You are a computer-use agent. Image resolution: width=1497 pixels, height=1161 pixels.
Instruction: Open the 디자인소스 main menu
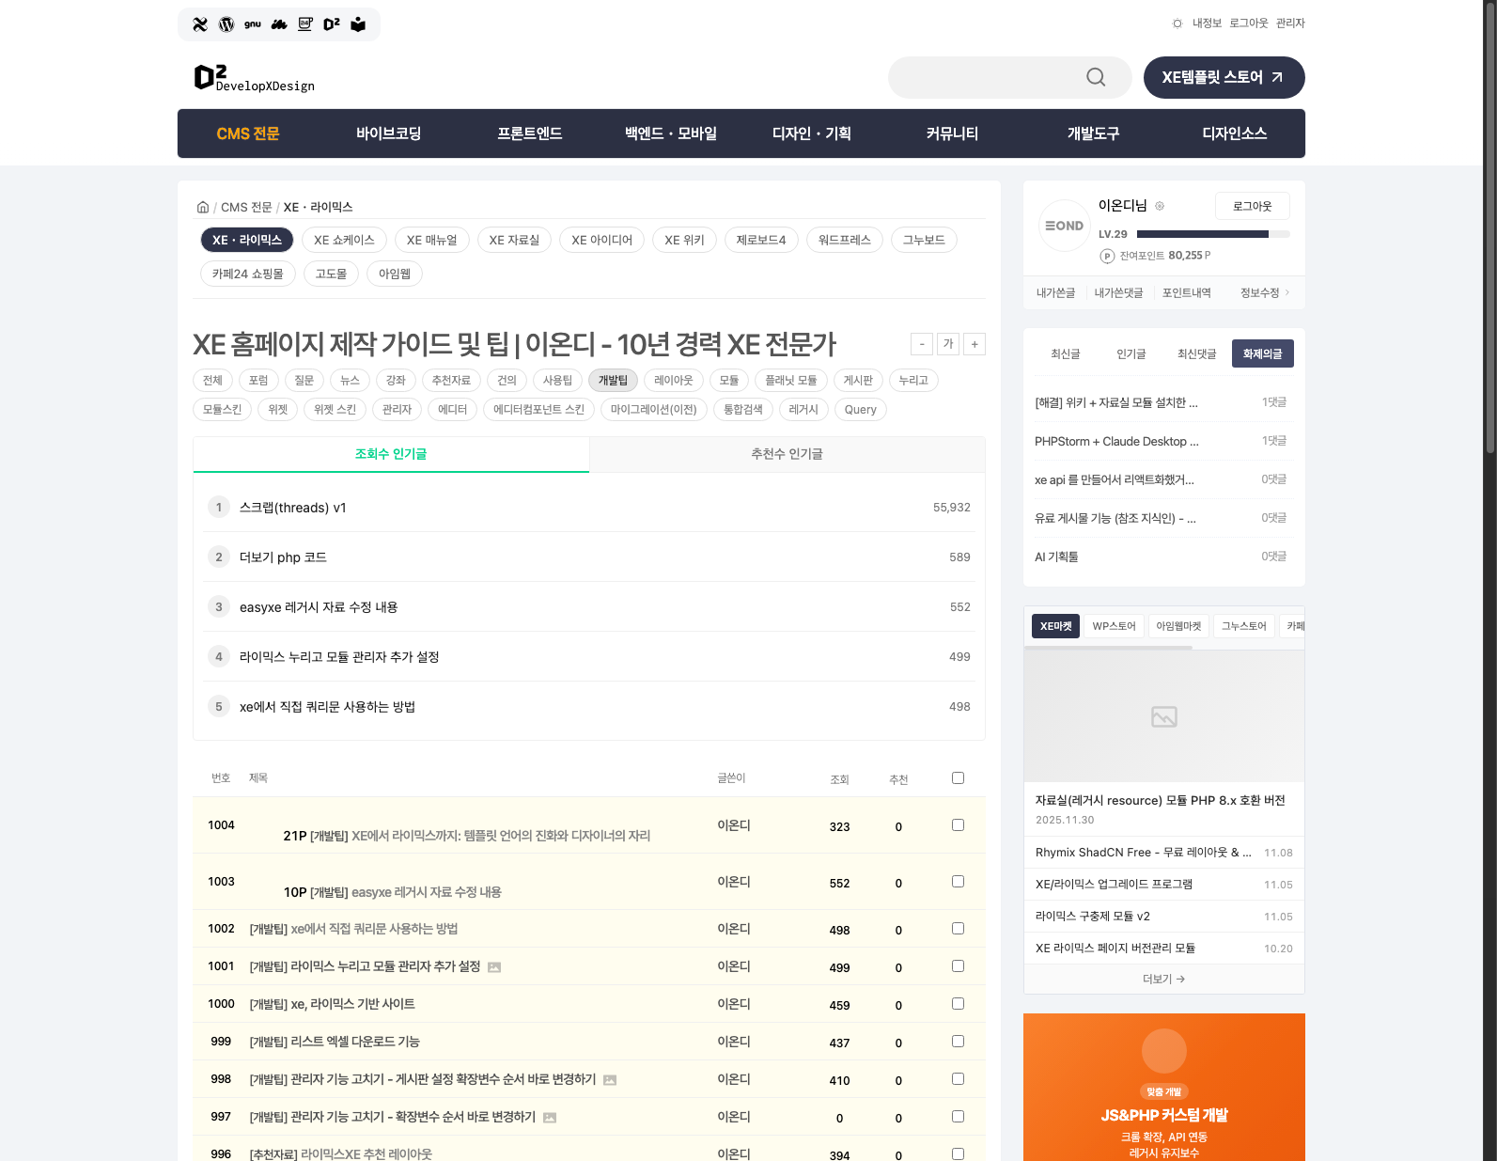(x=1235, y=133)
